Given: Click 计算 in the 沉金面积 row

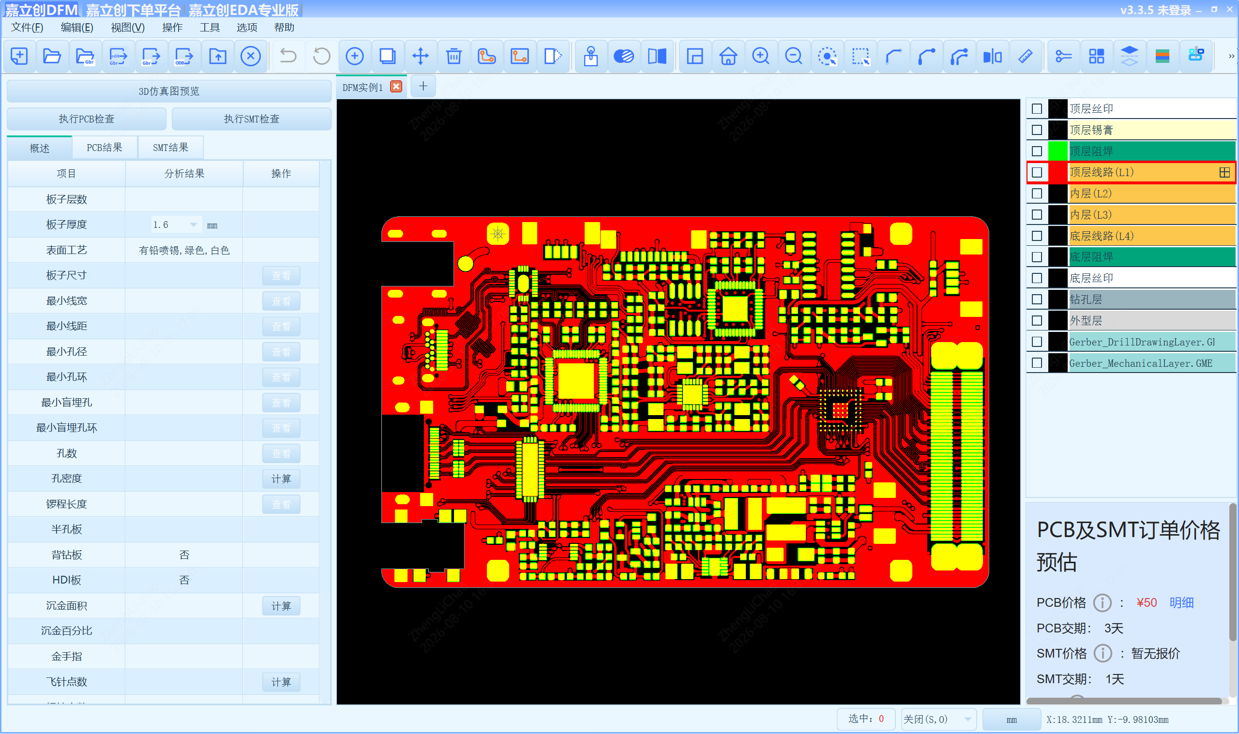Looking at the screenshot, I should click(281, 606).
